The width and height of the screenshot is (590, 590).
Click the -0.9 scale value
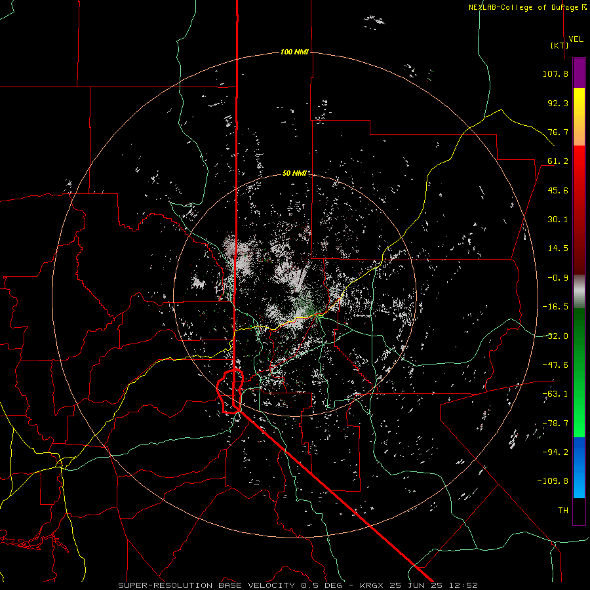coord(558,278)
